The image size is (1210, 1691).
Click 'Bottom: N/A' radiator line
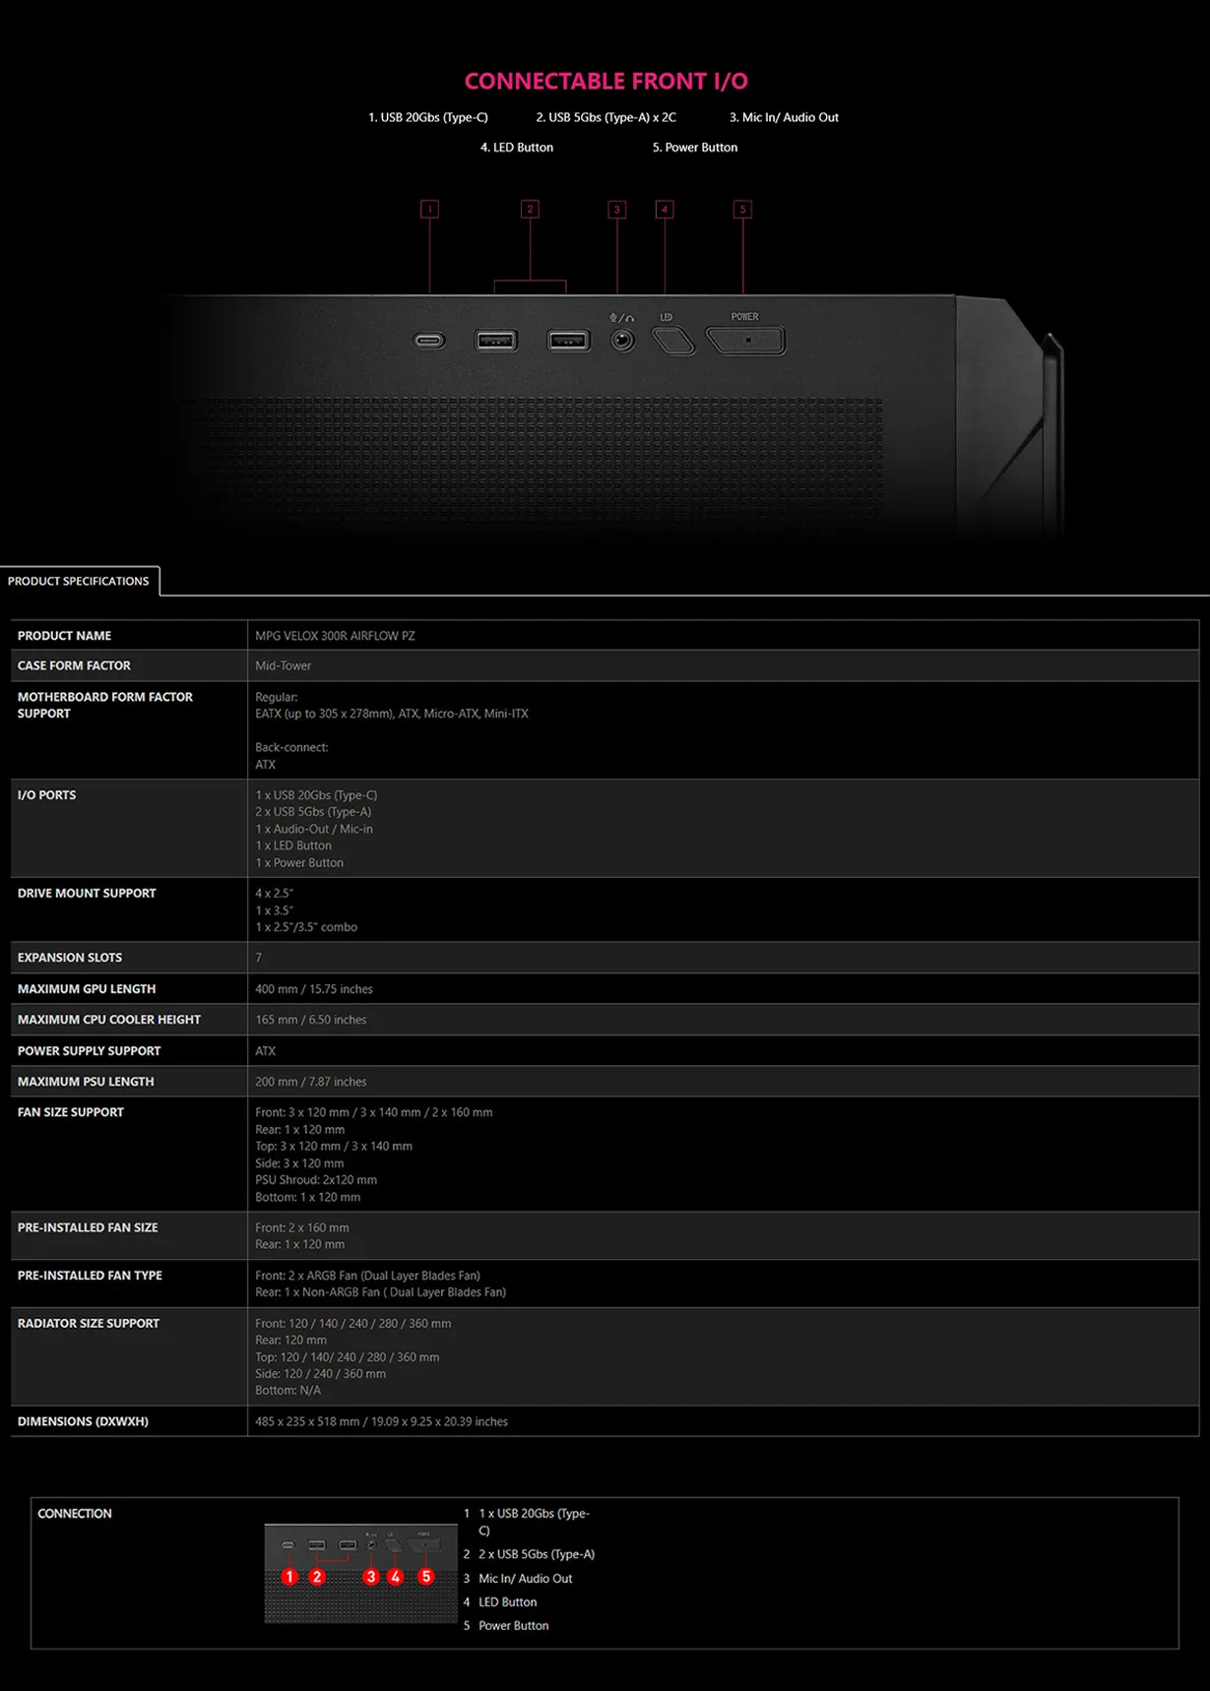tap(288, 1391)
